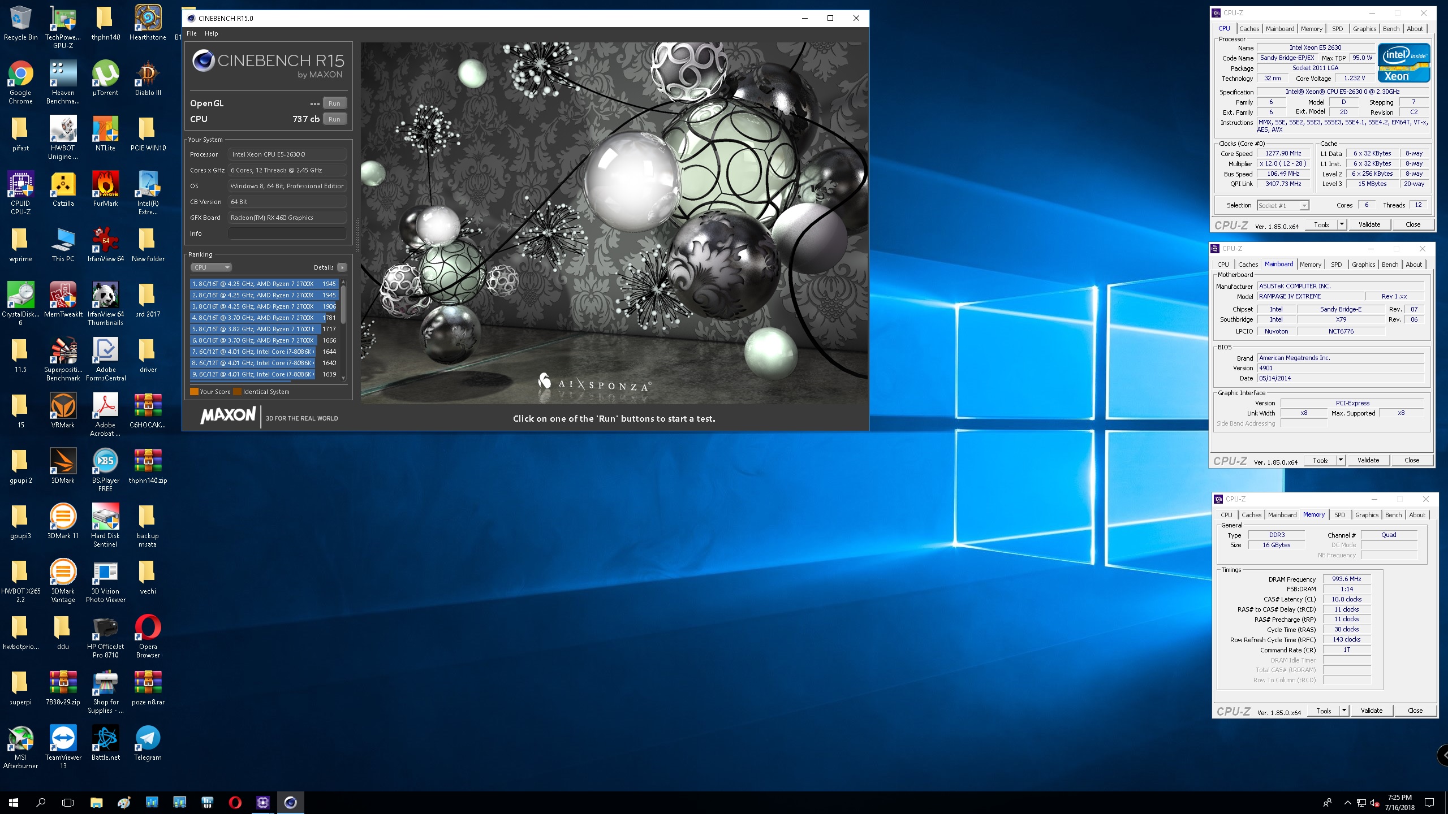
Task: Open Socket #1 selection dropdown in CPU-Z
Action: point(1283,206)
